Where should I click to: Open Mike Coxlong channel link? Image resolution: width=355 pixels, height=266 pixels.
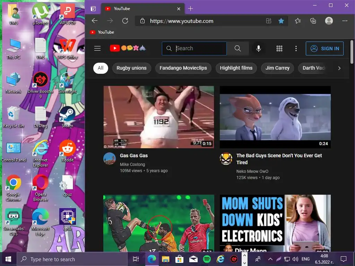(132, 165)
